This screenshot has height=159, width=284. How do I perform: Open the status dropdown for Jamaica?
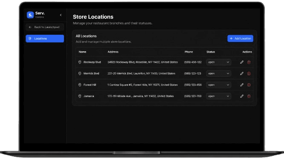click(x=219, y=96)
